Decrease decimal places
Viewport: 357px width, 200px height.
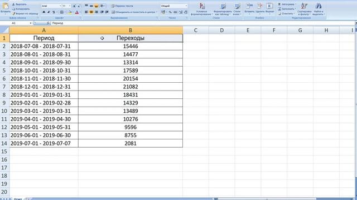point(186,12)
